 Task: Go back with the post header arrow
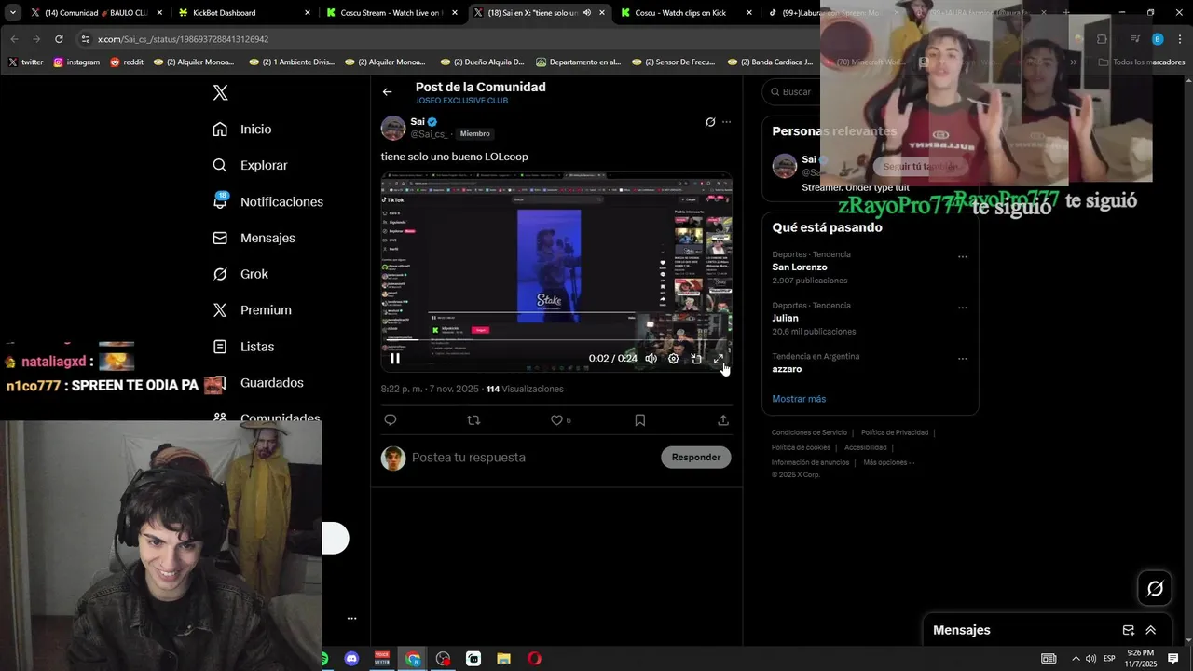tap(387, 91)
